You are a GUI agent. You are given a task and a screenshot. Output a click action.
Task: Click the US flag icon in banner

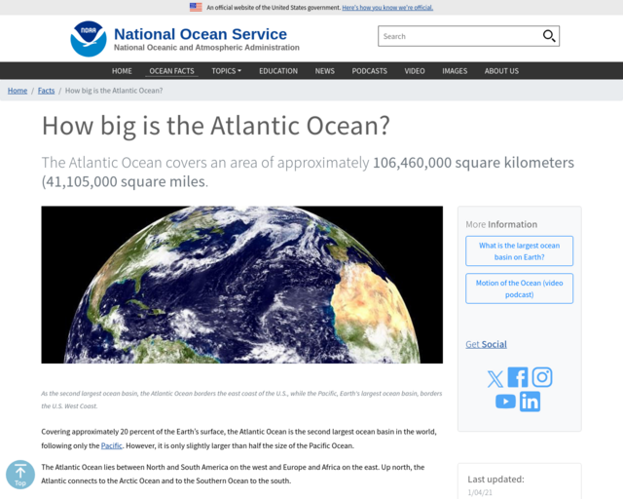(x=196, y=7)
